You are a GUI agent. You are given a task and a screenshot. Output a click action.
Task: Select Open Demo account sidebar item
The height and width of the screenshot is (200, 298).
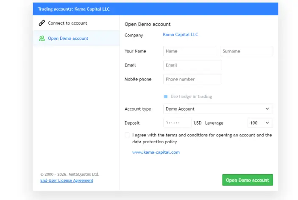pyautogui.click(x=76, y=38)
